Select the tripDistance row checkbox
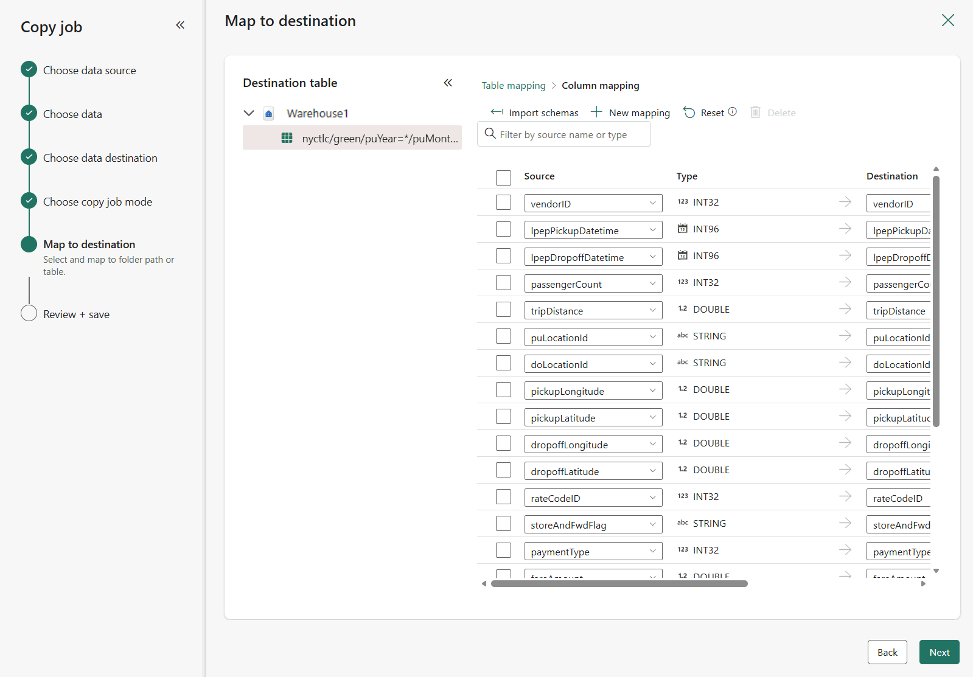 click(x=503, y=310)
